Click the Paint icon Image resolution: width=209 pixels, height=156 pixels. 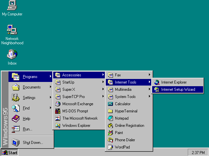coord(110,133)
